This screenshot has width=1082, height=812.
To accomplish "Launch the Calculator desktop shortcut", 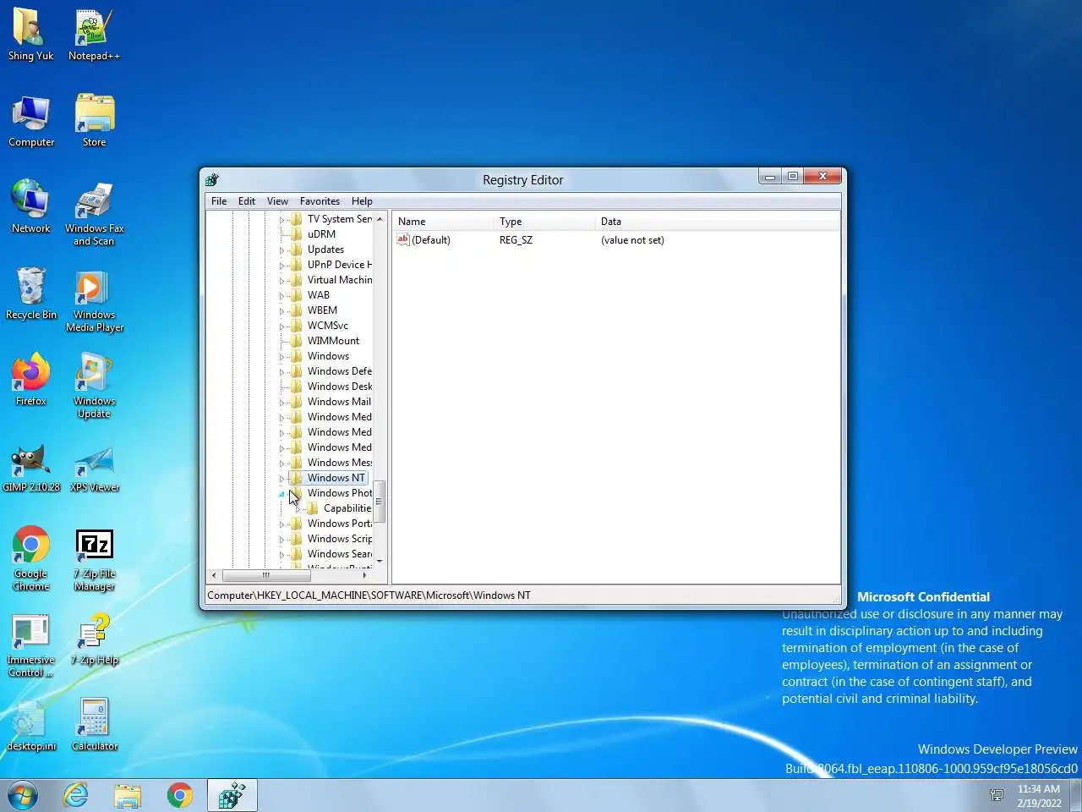I will 94,726.
